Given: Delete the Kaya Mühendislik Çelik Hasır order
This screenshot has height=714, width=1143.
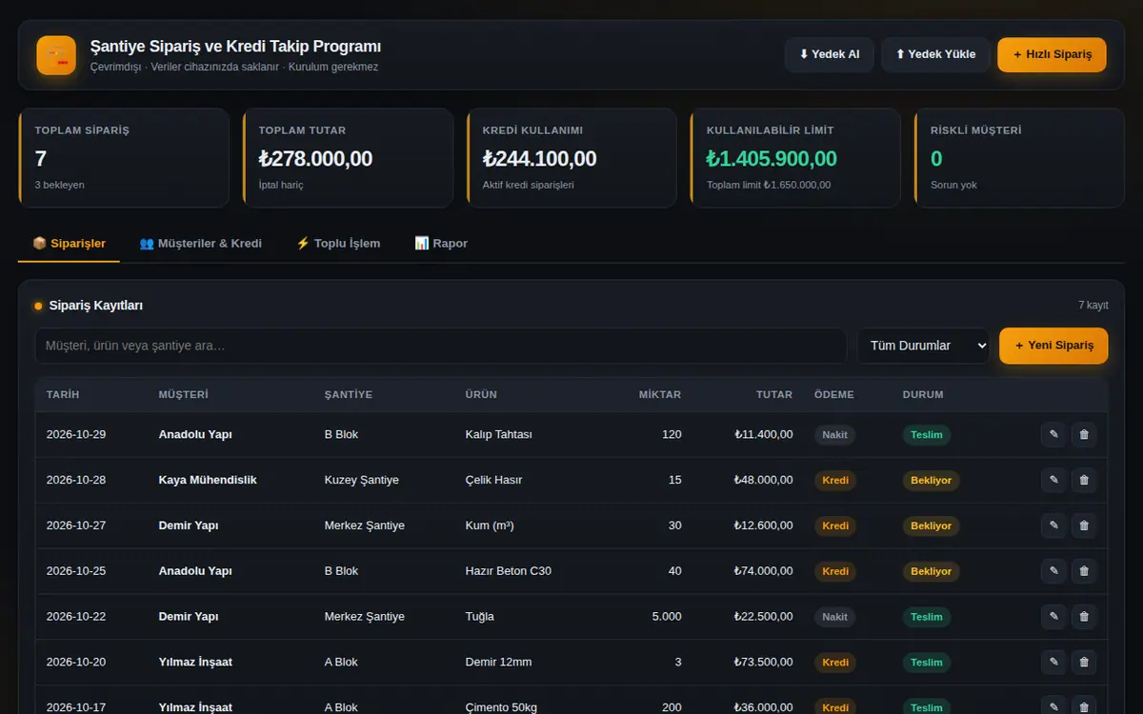Looking at the screenshot, I should [1084, 480].
